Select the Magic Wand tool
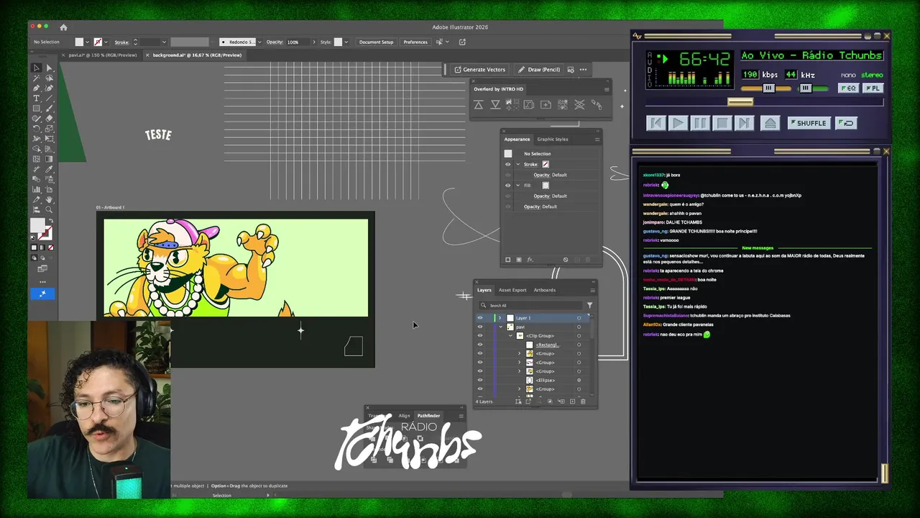The height and width of the screenshot is (518, 920). pos(36,78)
